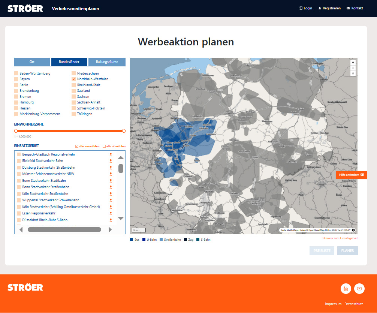Image resolution: width=377 pixels, height=313 pixels.
Task: Show location pin for Düsseldorf Rhein-Ruhr S-Bahn
Action: [x=111, y=220]
